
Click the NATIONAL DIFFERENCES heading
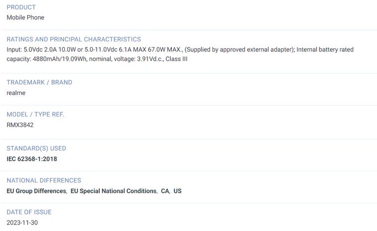[44, 181]
